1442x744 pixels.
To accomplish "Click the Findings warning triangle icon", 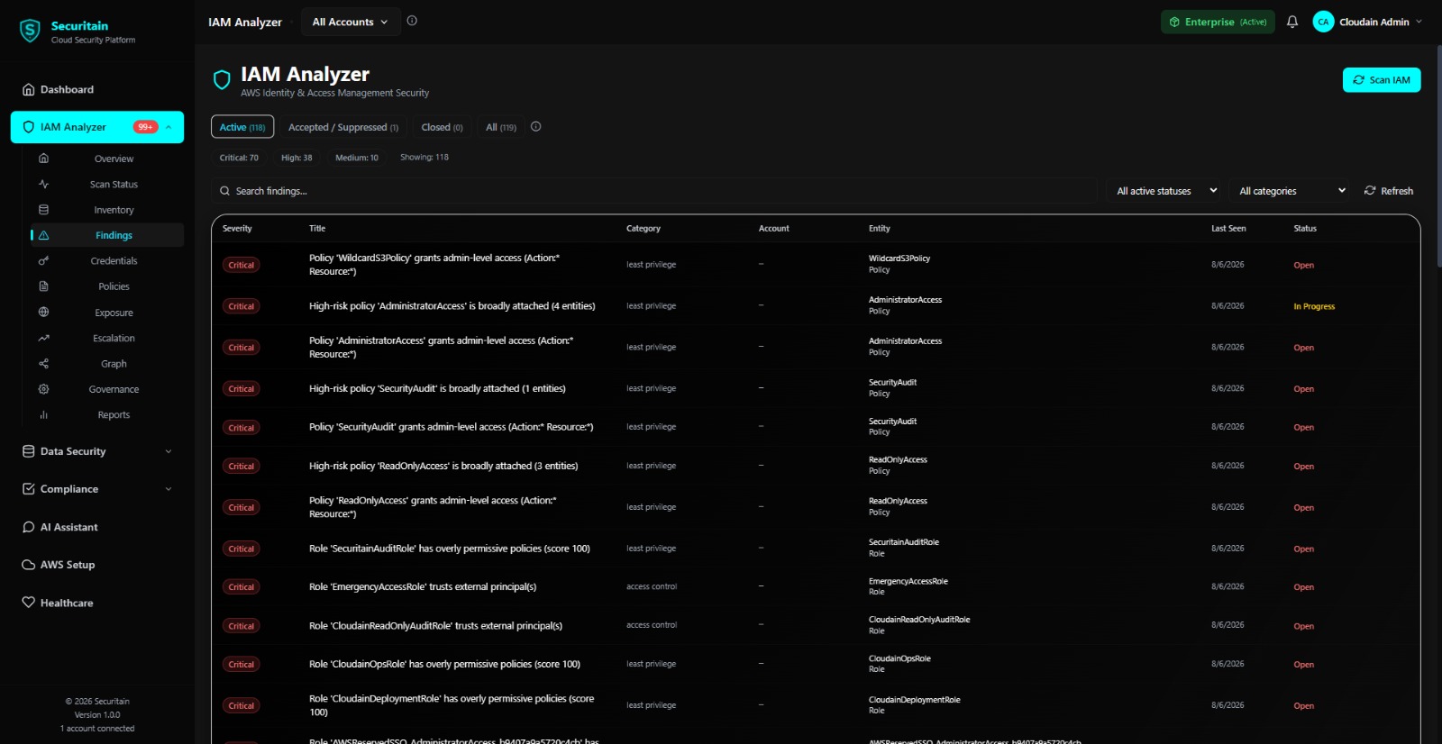I will click(x=43, y=235).
